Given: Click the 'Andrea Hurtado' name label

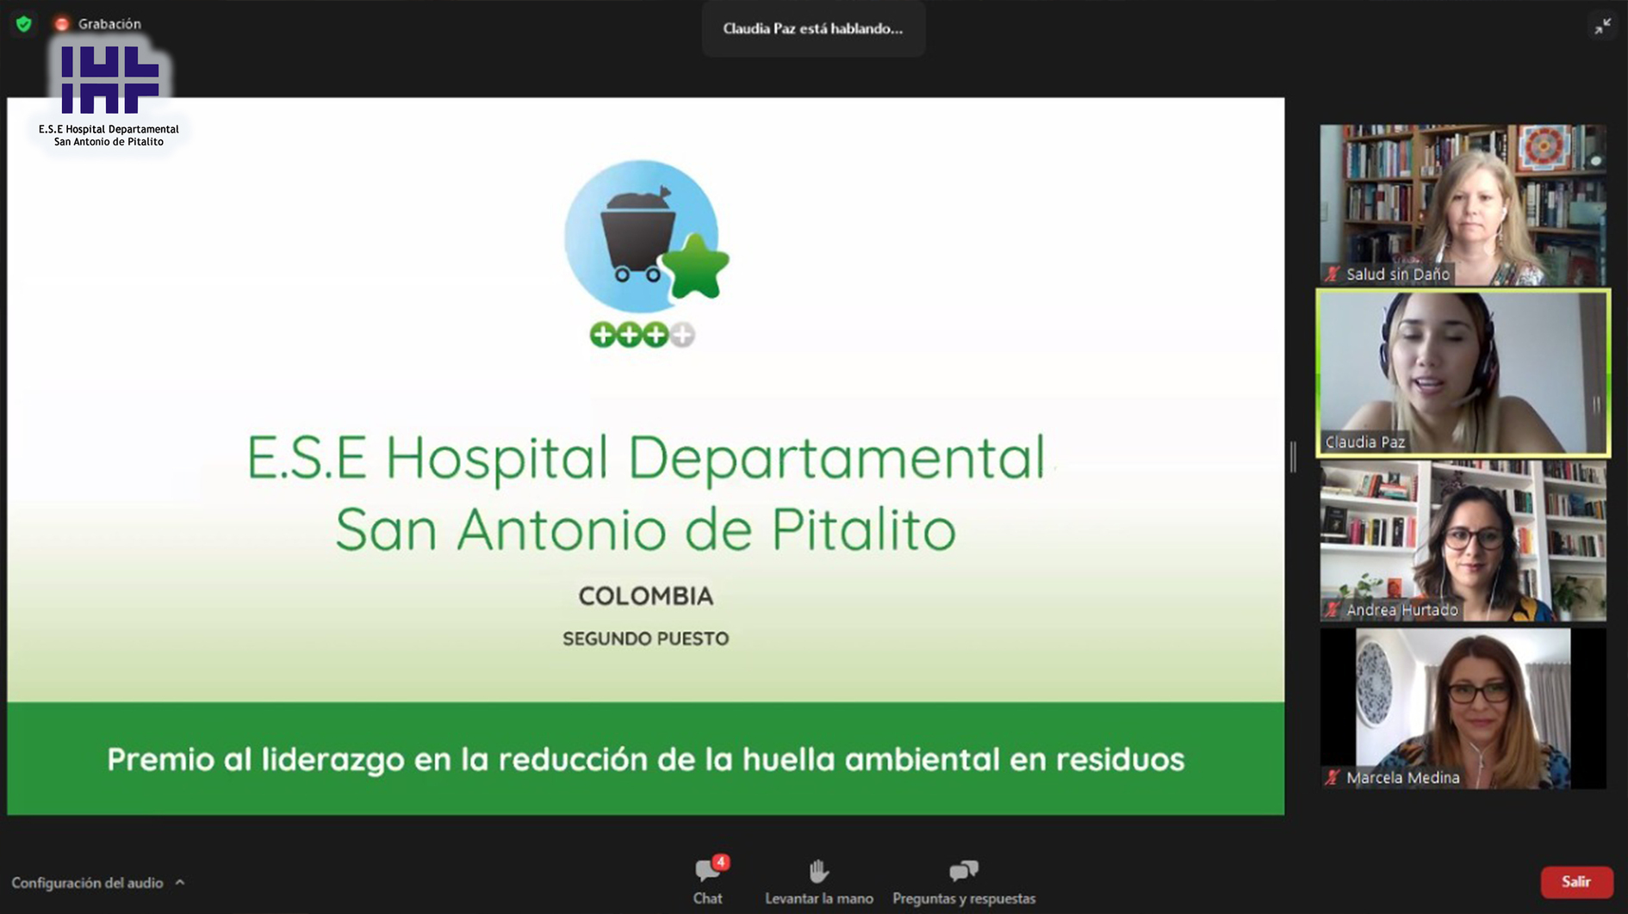Looking at the screenshot, I should pyautogui.click(x=1402, y=610).
